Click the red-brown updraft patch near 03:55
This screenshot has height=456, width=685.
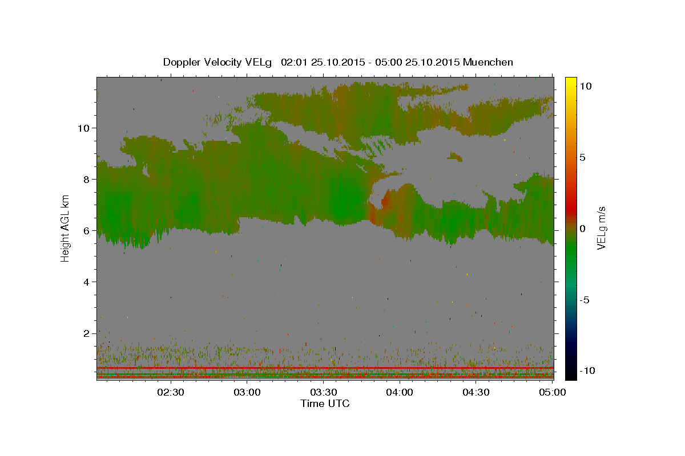(x=385, y=200)
